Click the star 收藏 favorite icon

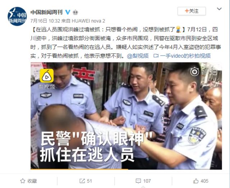(23, 181)
